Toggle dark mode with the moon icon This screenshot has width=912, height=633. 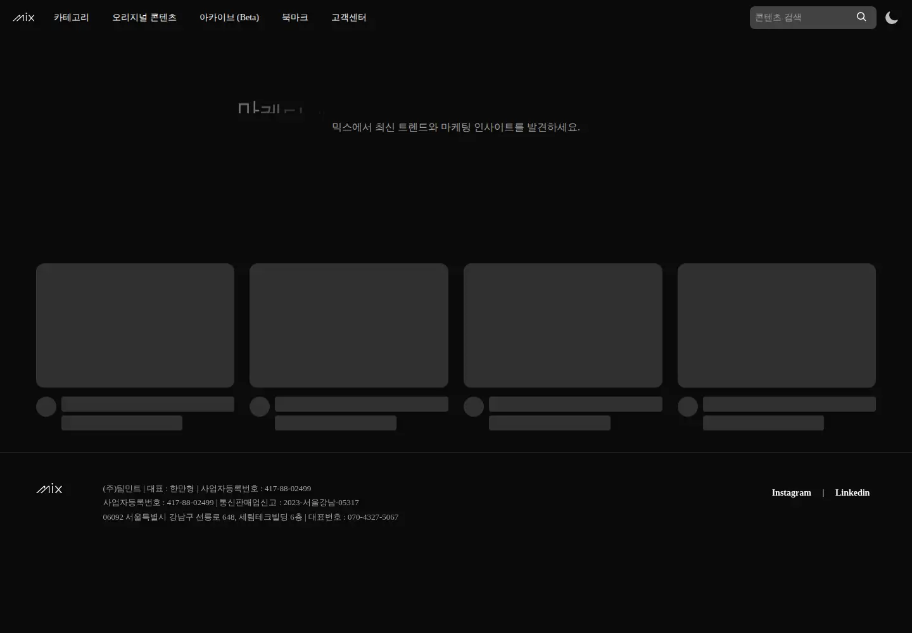892,18
